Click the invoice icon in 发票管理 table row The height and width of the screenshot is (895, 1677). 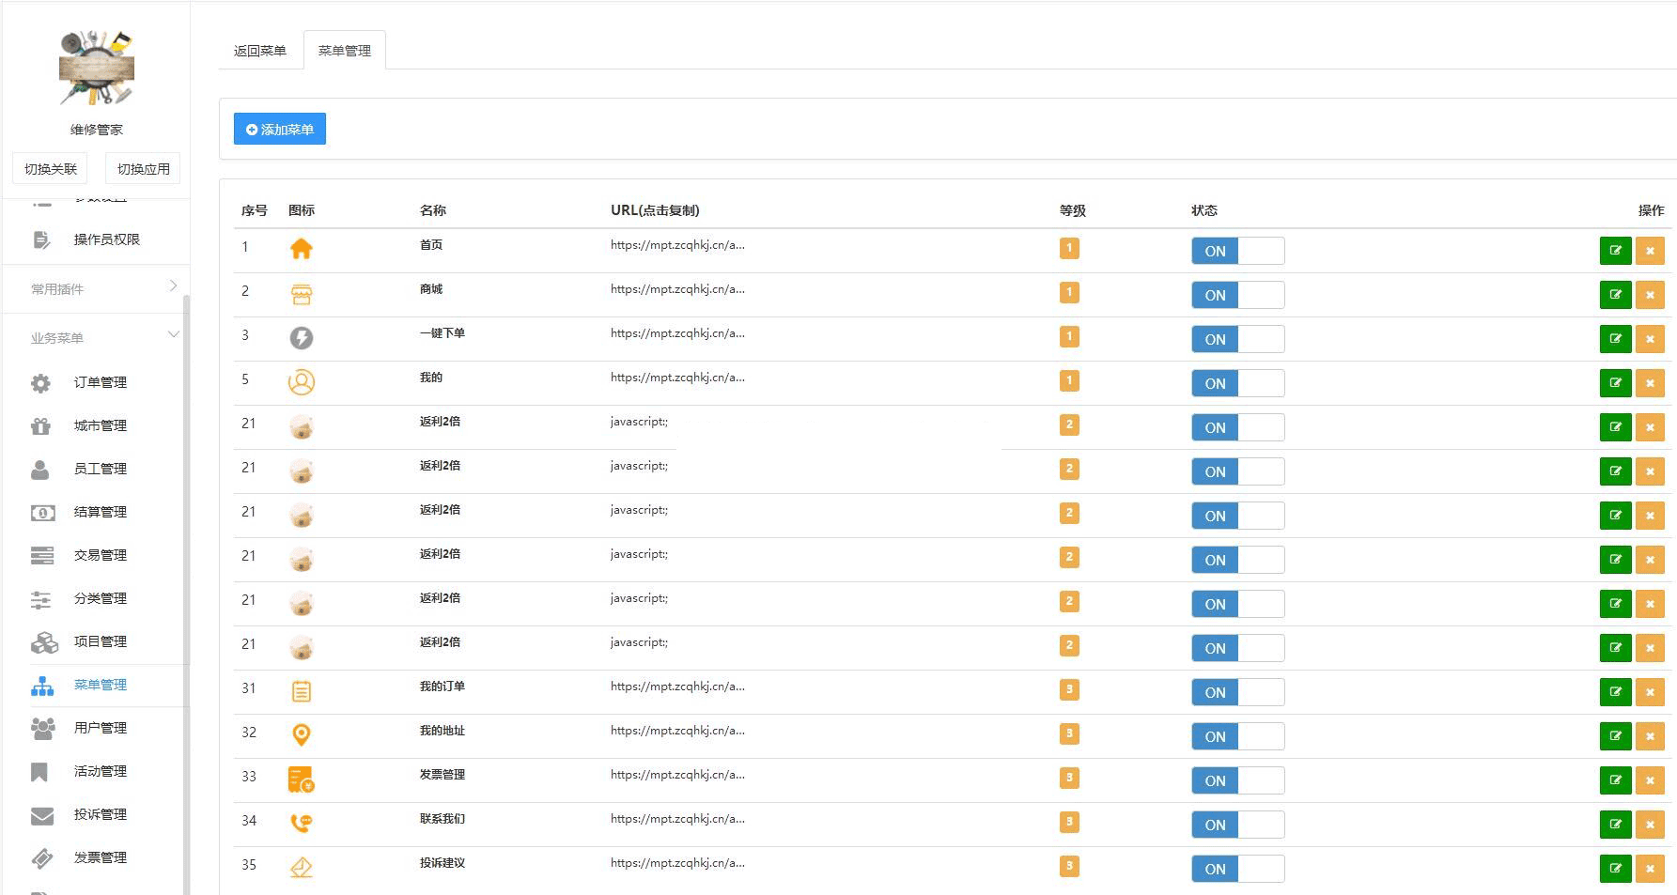point(301,779)
